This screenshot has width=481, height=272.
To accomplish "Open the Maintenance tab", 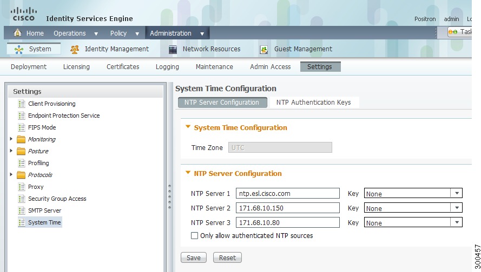I will click(214, 67).
